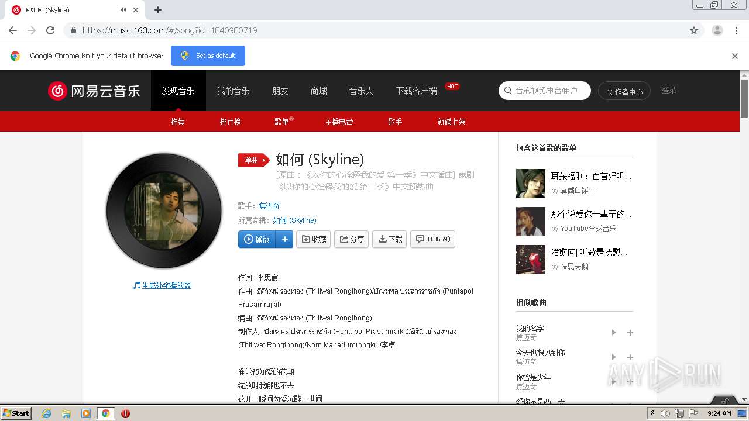Viewport: 749px width, 421px height.
Task: Click the 分享 share button
Action: (352, 239)
